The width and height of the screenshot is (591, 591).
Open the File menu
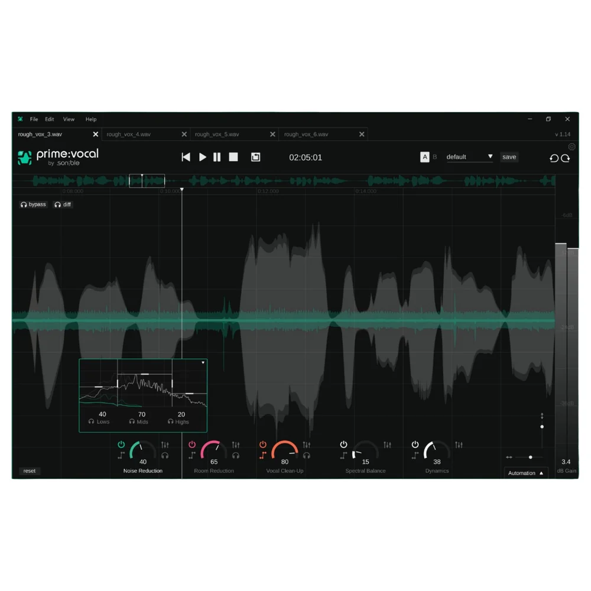(x=34, y=119)
